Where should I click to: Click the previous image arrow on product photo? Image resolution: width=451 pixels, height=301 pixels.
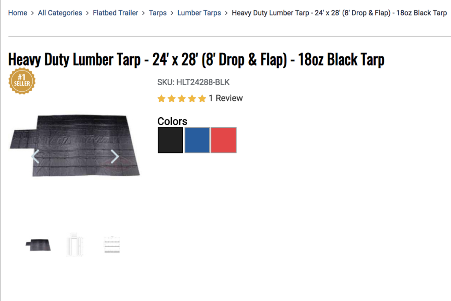[35, 156]
